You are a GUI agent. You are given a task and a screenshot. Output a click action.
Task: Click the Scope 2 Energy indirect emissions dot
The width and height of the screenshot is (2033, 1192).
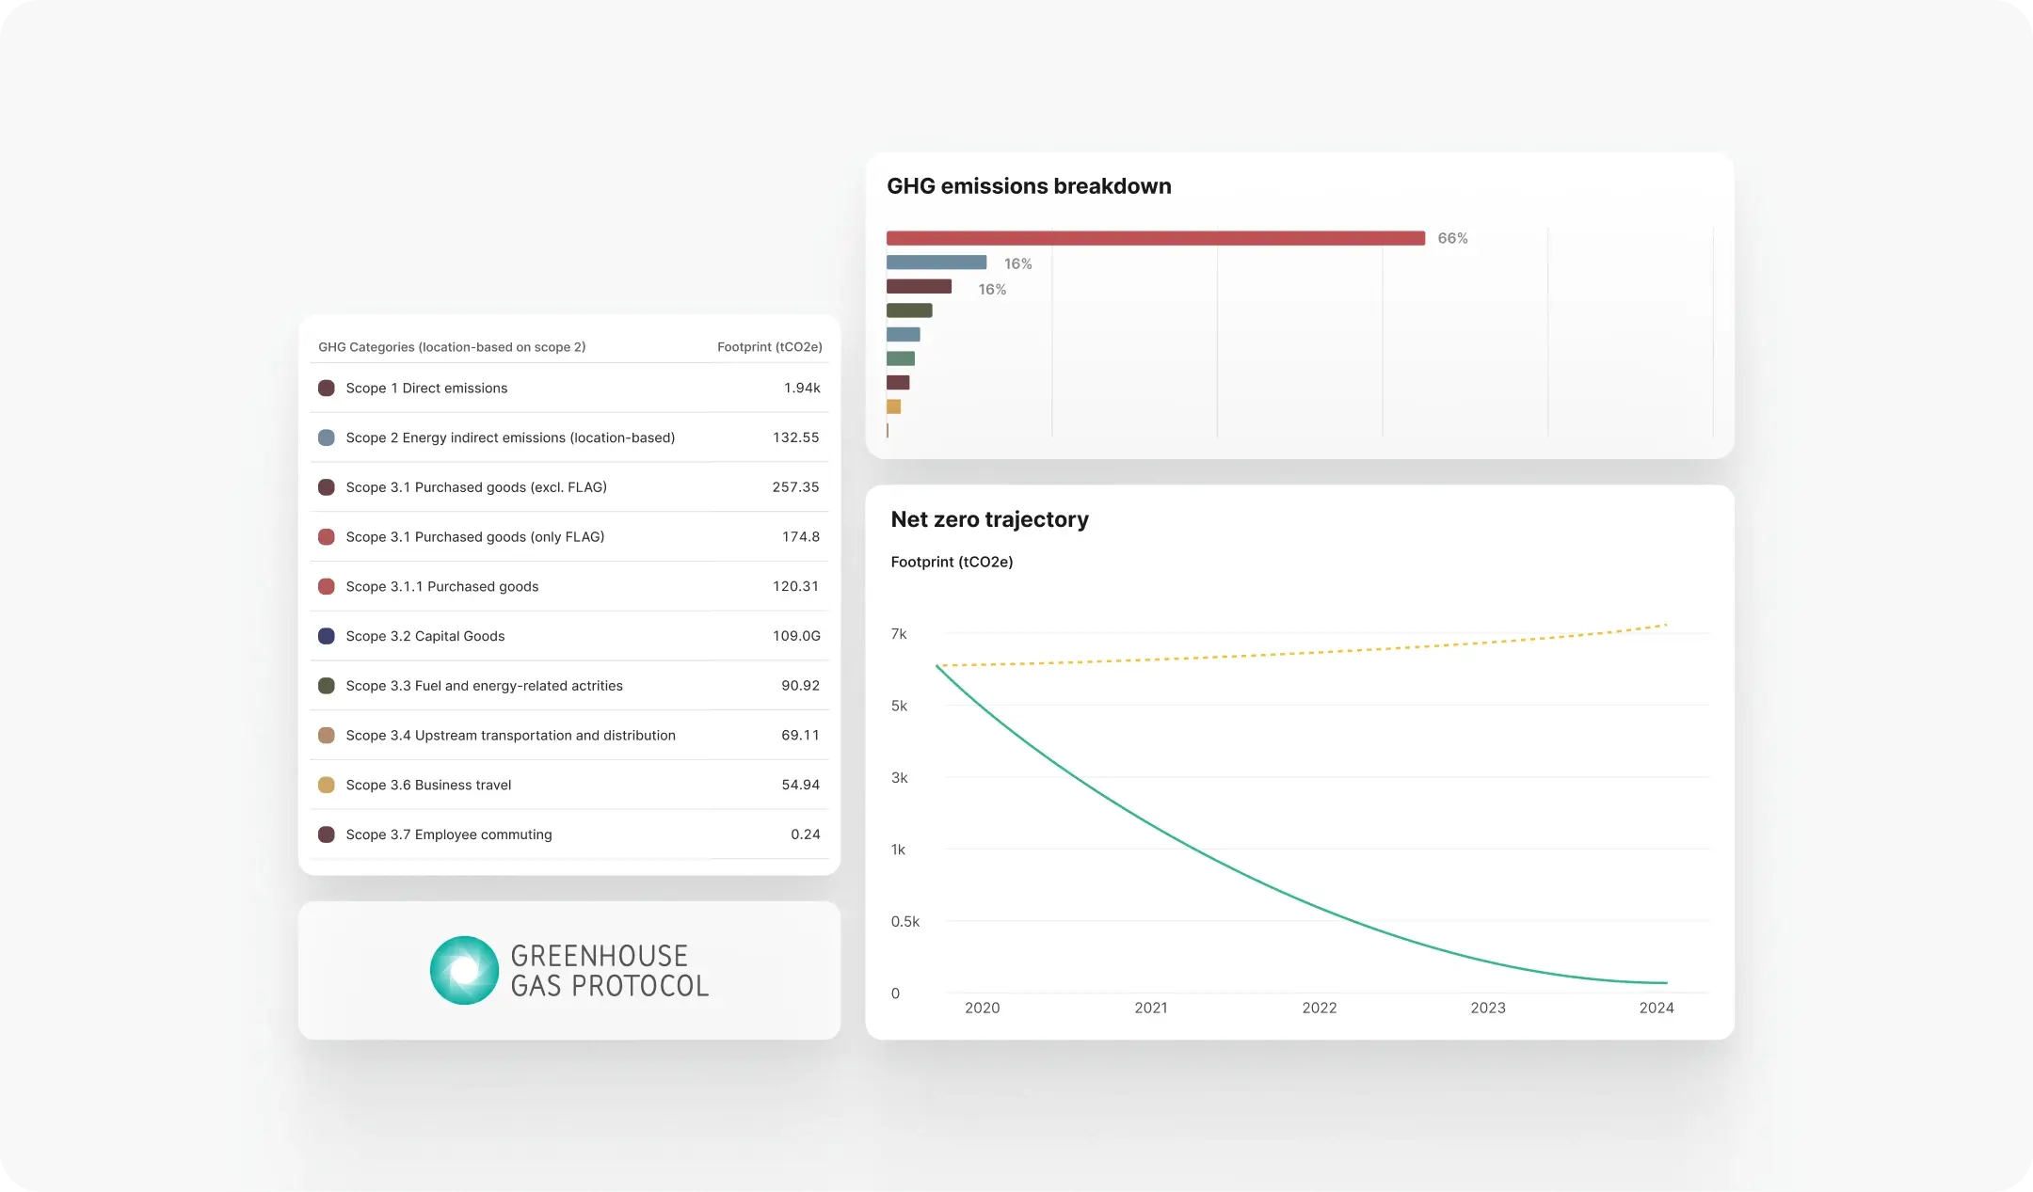(x=327, y=437)
